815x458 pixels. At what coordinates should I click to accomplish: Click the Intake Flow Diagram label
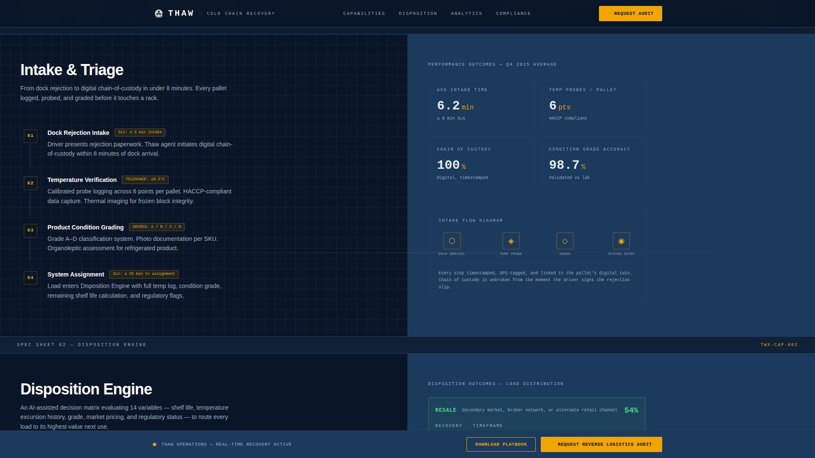(x=471, y=221)
